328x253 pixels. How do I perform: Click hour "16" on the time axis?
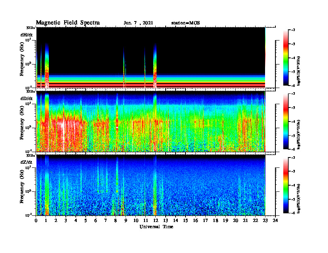tap(195, 220)
